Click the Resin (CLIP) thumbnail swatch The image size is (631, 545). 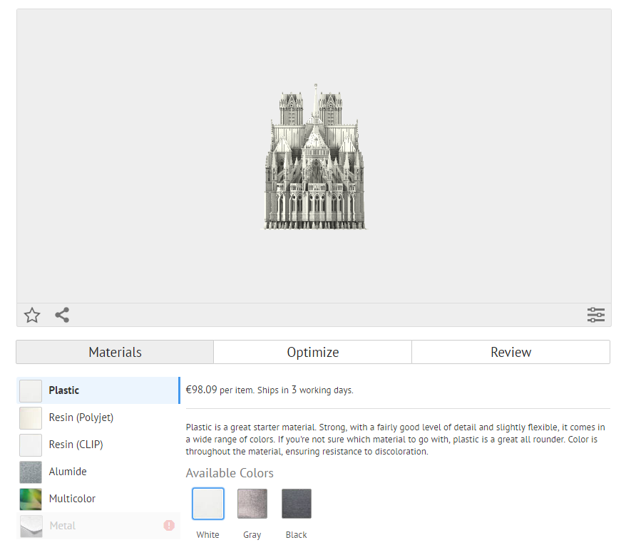coord(31,445)
